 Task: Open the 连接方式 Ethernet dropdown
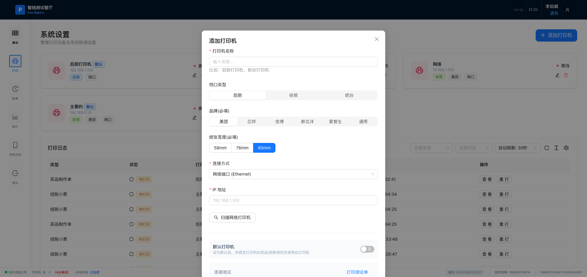[293, 174]
